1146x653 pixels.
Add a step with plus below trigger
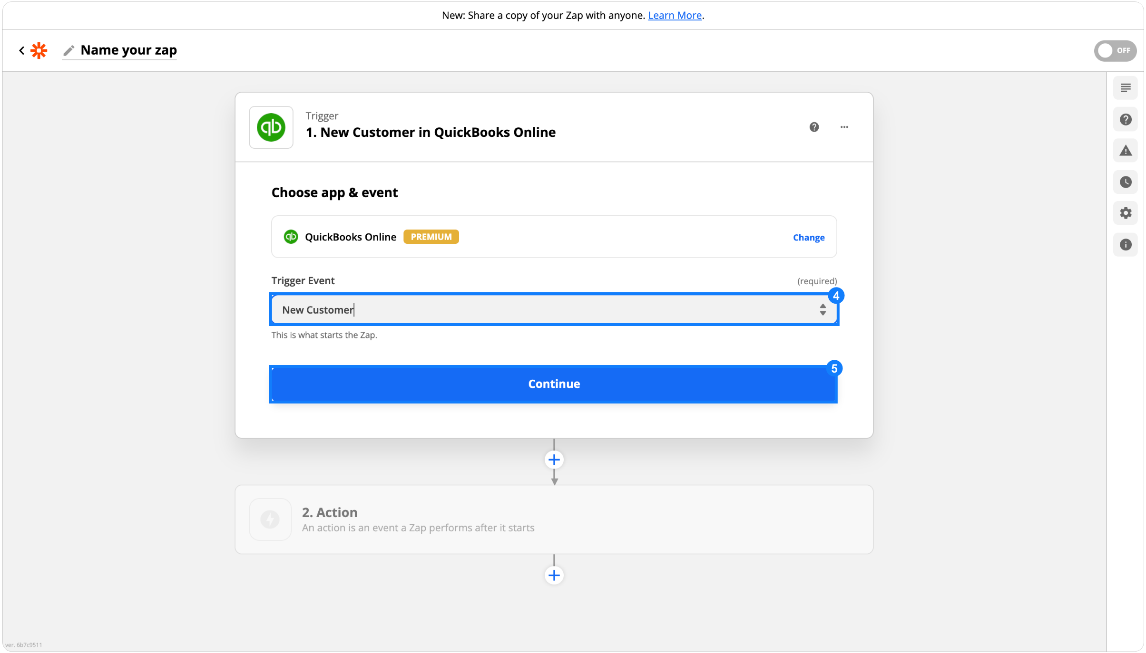554,460
